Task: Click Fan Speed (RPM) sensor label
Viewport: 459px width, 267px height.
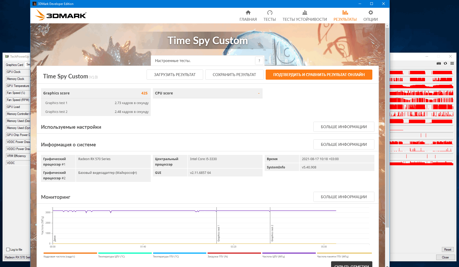Action: click(x=18, y=100)
